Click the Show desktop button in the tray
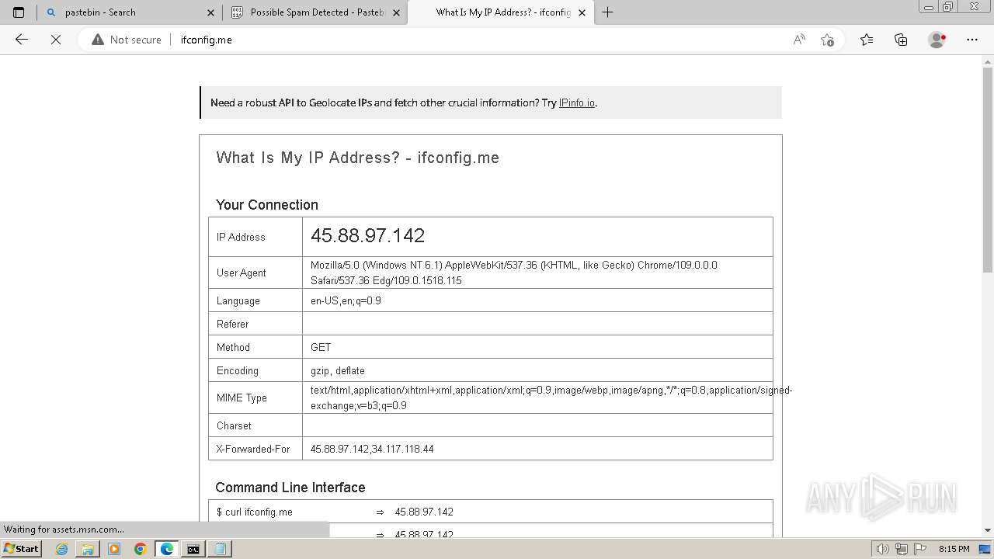The width and height of the screenshot is (994, 559). pos(985,549)
